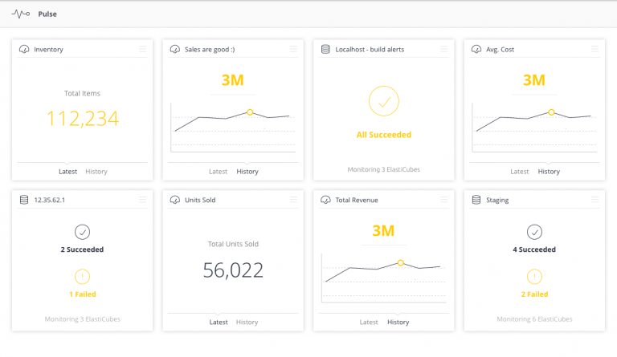617x357 pixels.
Task: Switch Sales are good tile to Latest
Action: [x=218, y=172]
